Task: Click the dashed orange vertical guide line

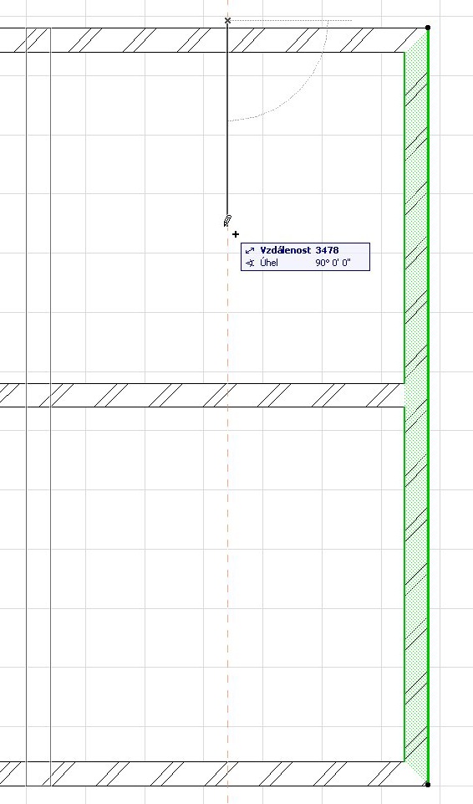Action: point(228,513)
